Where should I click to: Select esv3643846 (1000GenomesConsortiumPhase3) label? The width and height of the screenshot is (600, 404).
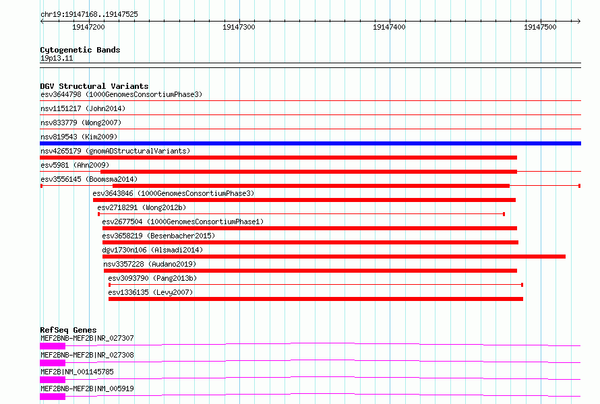point(173,193)
